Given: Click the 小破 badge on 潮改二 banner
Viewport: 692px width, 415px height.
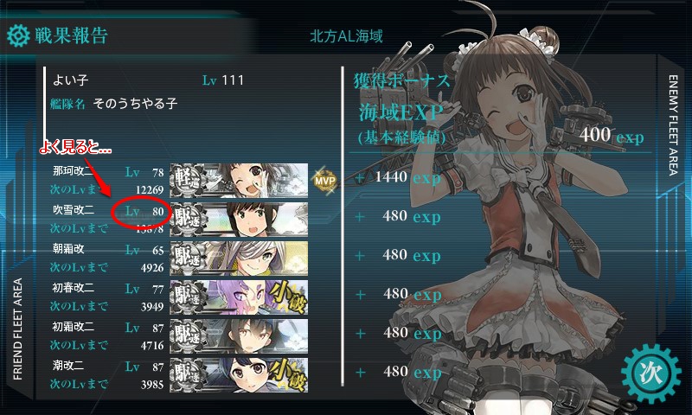Looking at the screenshot, I should (x=288, y=374).
